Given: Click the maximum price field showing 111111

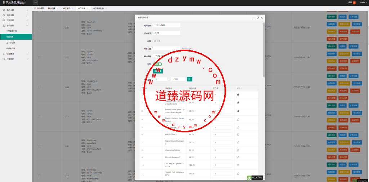Looking at the screenshot, I should coord(178,79).
